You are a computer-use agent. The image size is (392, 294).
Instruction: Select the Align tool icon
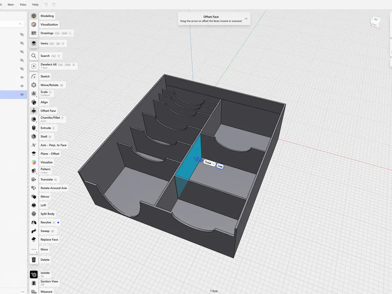(x=34, y=102)
